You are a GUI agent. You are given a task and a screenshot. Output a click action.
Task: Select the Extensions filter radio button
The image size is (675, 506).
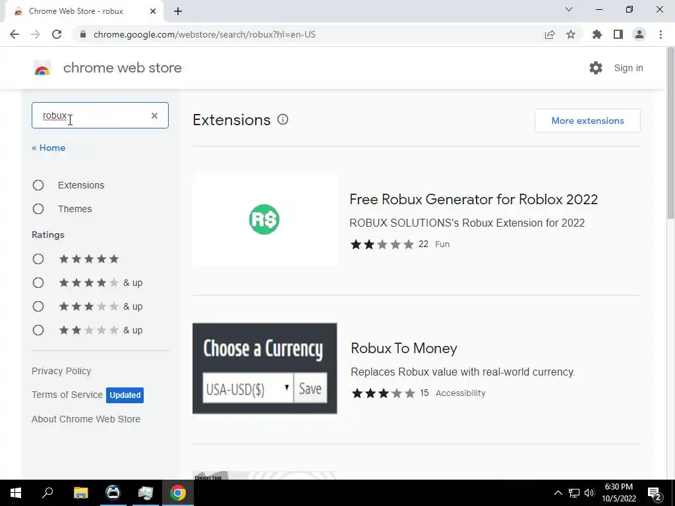coord(38,185)
